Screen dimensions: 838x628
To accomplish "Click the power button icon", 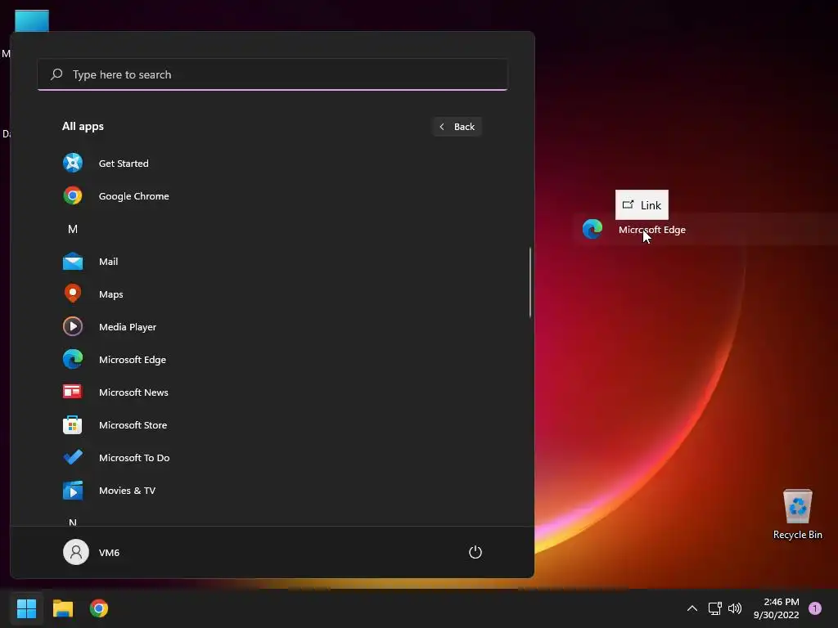I will coord(475,552).
